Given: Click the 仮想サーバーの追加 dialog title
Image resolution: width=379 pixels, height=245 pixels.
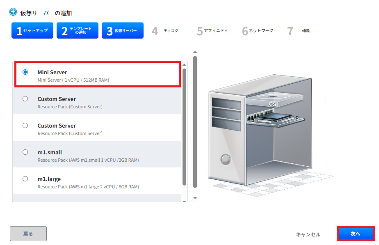Looking at the screenshot, I should (46, 13).
